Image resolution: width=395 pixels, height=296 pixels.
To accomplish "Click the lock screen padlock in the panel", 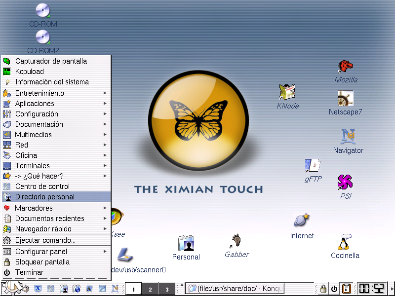I will coord(323,288).
